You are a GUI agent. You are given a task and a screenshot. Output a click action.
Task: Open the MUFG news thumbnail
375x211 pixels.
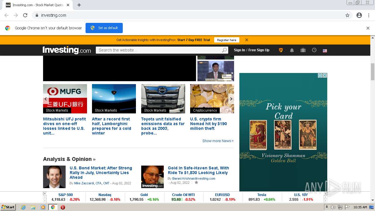point(65,99)
